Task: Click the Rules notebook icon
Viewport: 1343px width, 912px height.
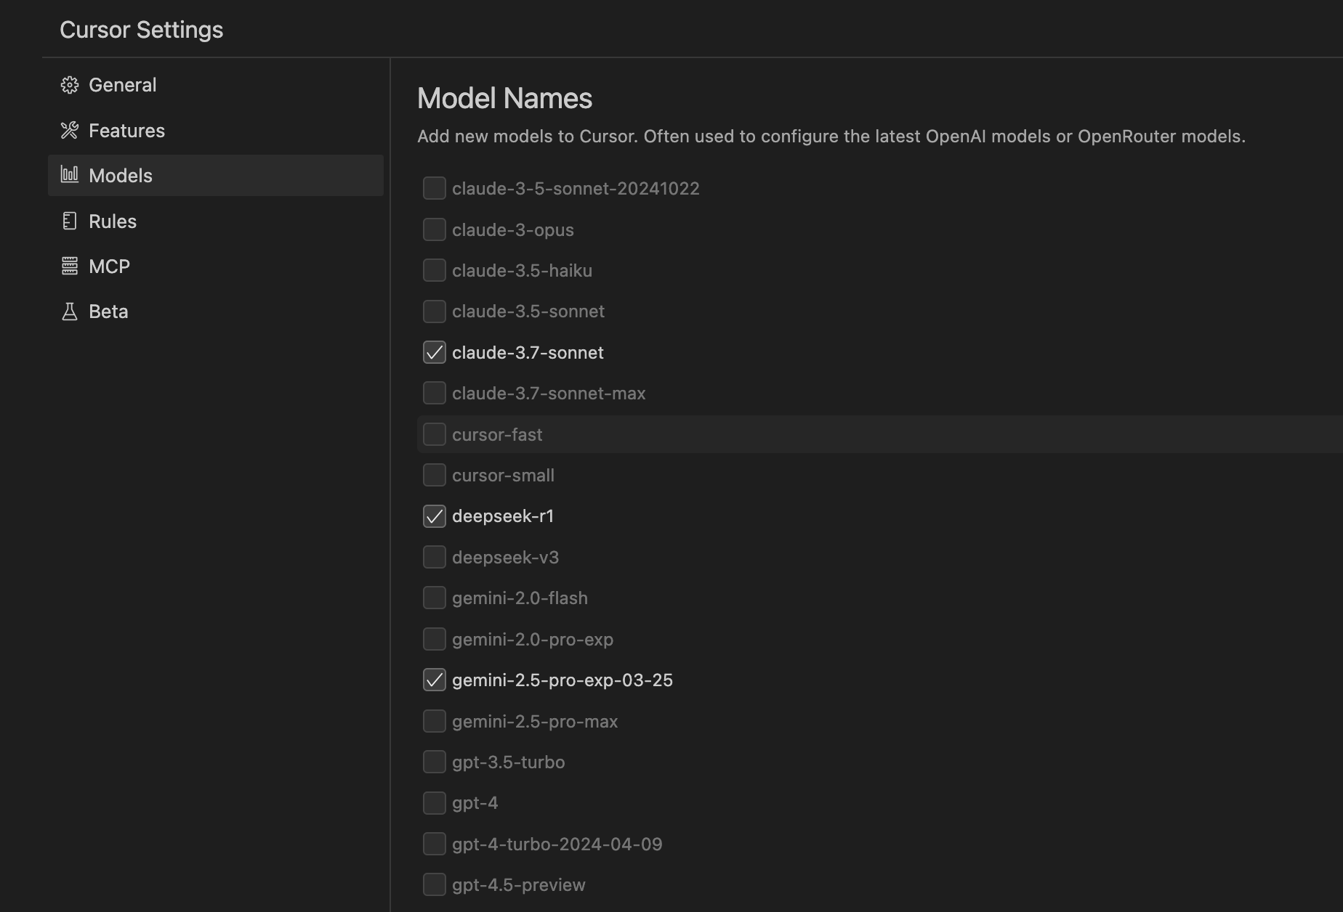Action: pos(70,221)
